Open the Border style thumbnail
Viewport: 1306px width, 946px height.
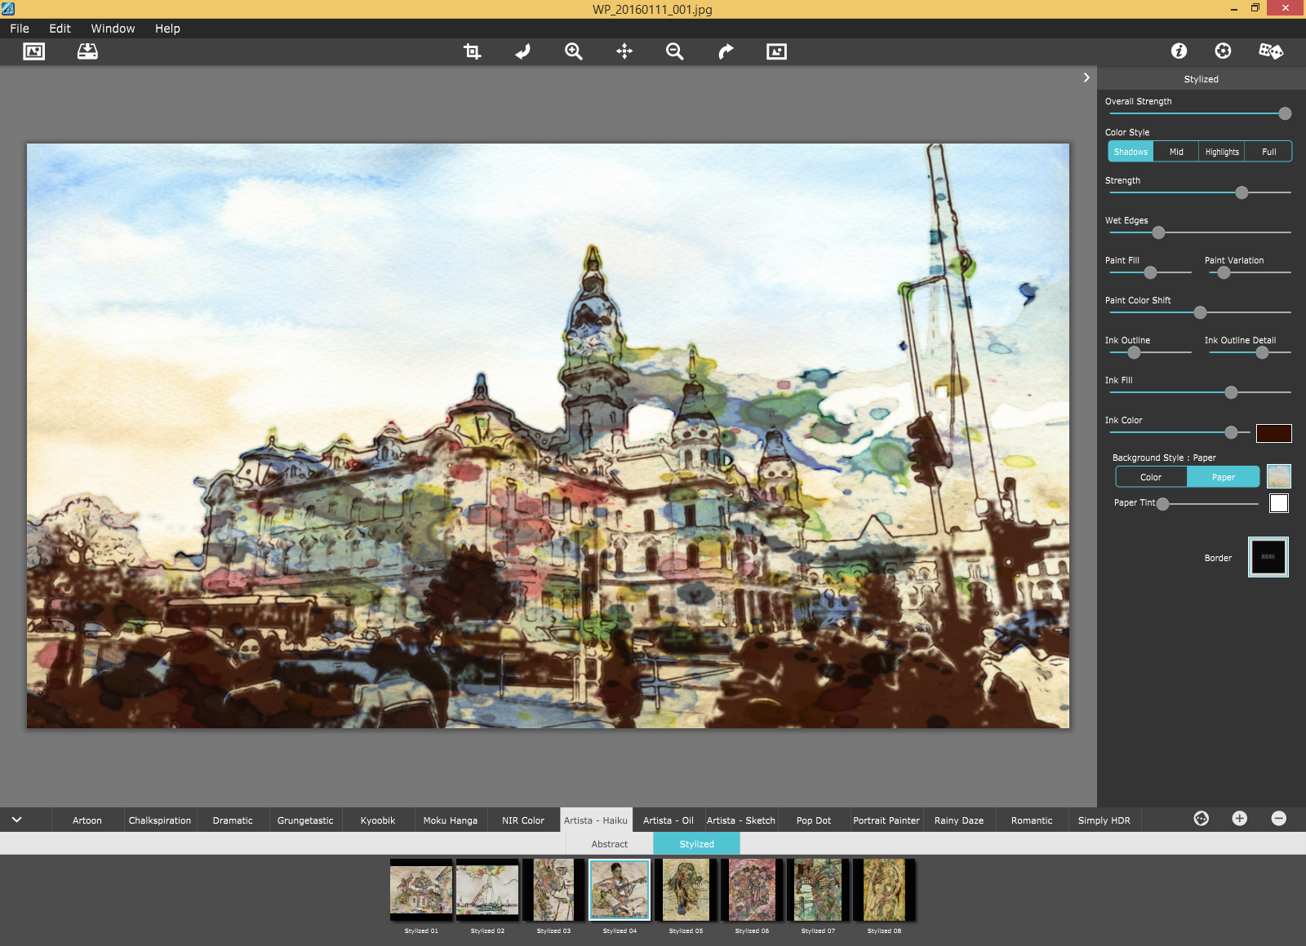coord(1268,557)
